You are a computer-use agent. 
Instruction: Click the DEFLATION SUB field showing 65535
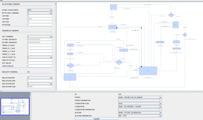(40, 86)
